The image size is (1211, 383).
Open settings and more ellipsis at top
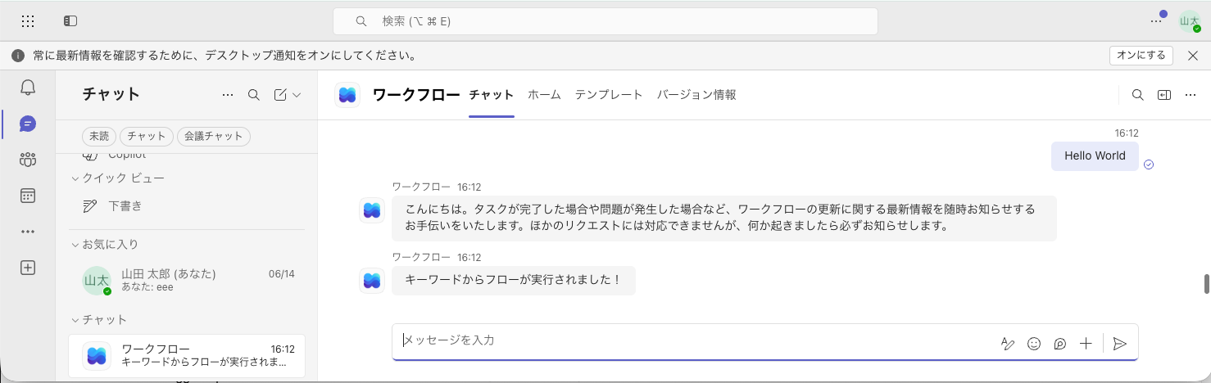(1156, 21)
